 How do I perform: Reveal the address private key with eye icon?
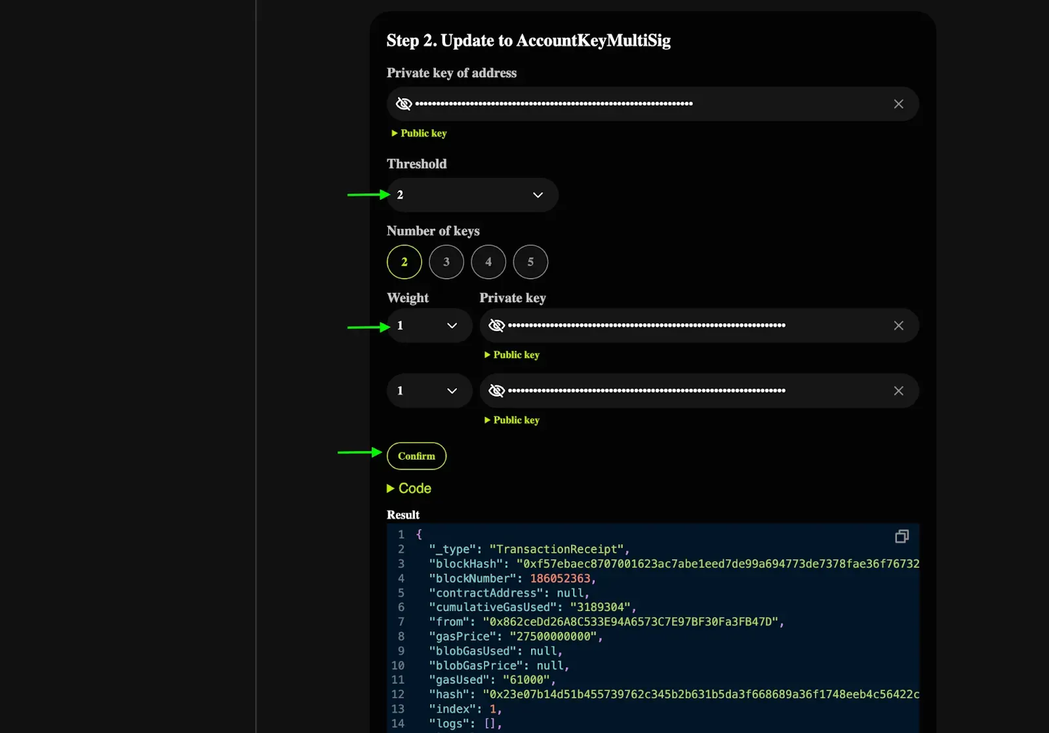pyautogui.click(x=404, y=104)
